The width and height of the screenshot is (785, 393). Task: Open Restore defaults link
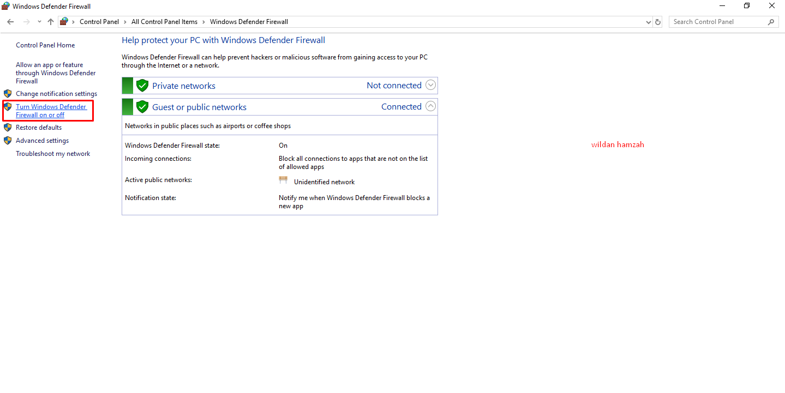coord(39,128)
